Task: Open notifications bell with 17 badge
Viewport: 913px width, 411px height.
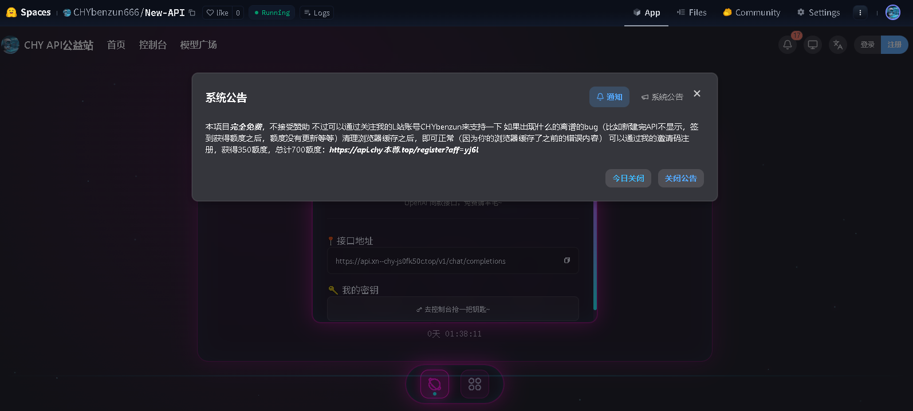Action: tap(788, 44)
